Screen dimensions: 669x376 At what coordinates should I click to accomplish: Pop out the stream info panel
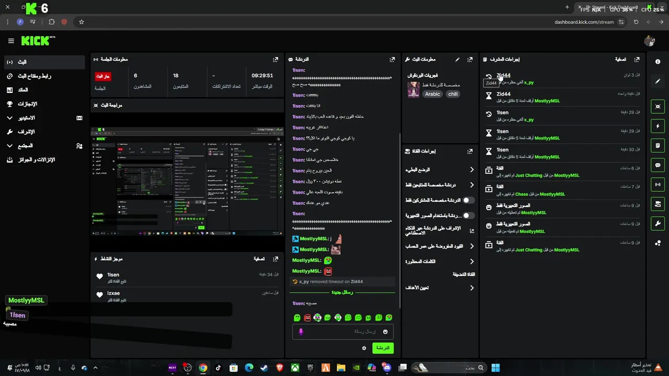tap(470, 60)
